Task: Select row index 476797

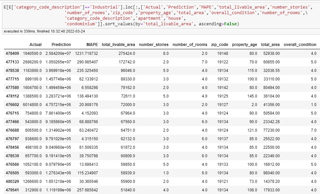Action: [12, 139]
